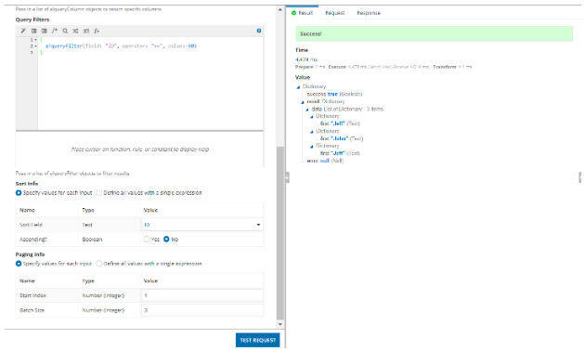Click the function f icon in editor toolbar
The width and height of the screenshot is (584, 351).
pos(97,31)
